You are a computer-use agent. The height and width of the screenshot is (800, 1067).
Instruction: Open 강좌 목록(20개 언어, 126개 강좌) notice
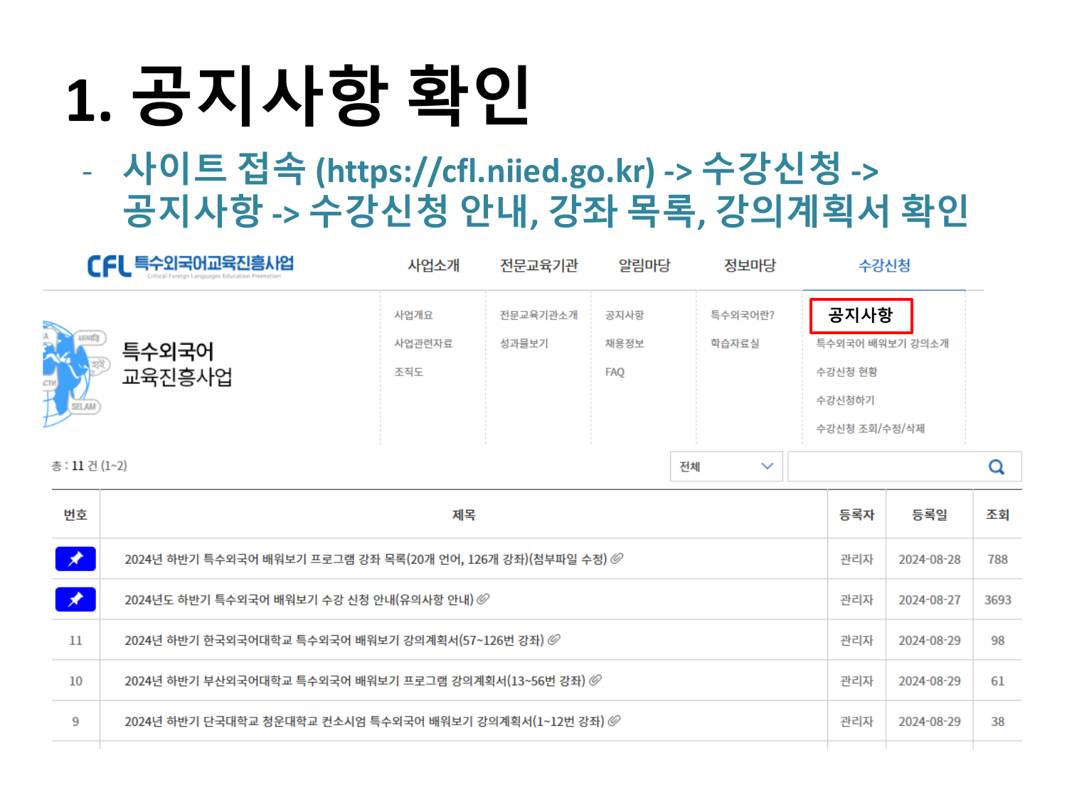point(366,560)
